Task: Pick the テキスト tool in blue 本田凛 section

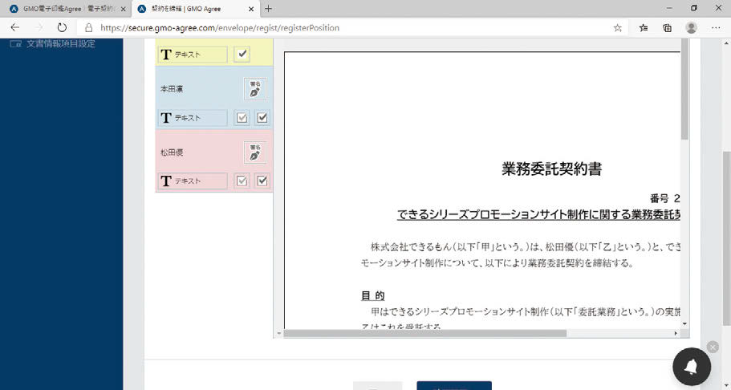Action: tap(193, 117)
